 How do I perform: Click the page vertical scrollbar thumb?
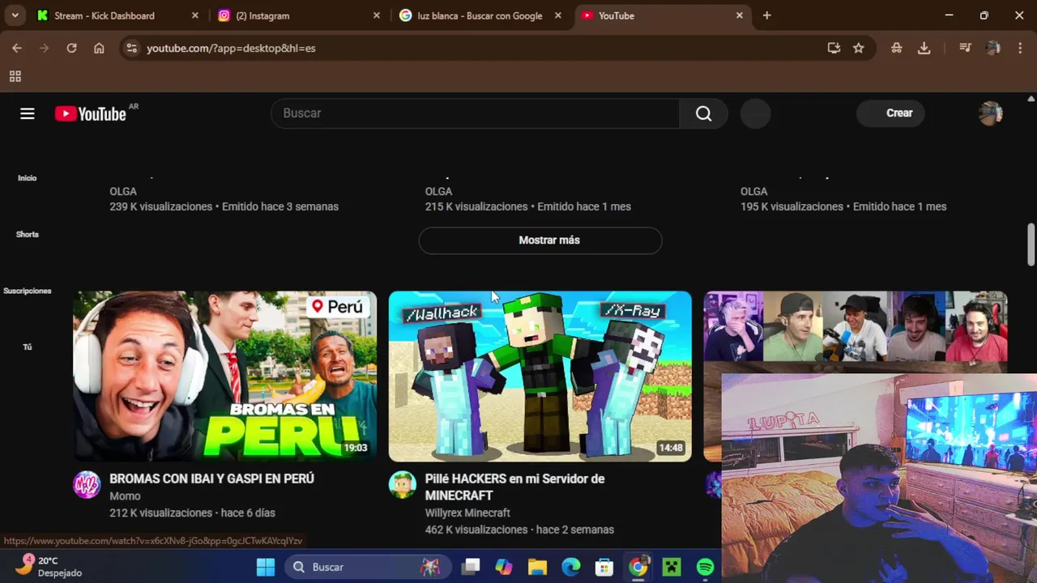tap(1031, 243)
